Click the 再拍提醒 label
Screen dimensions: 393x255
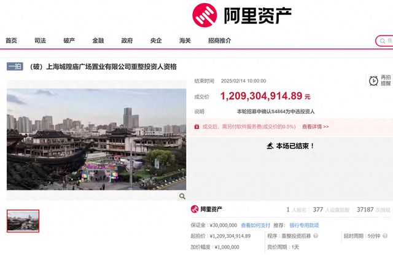pyautogui.click(x=386, y=80)
